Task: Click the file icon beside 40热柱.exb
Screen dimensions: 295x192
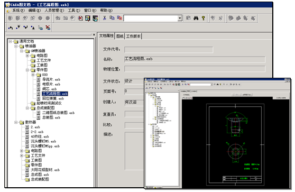Action: click(27, 136)
